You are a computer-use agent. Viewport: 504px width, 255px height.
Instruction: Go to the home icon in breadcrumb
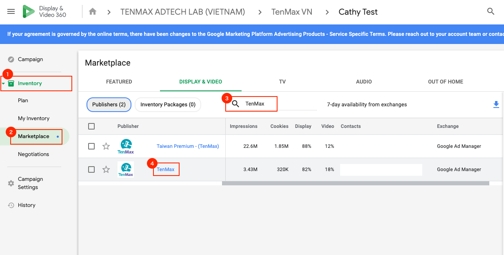93,12
